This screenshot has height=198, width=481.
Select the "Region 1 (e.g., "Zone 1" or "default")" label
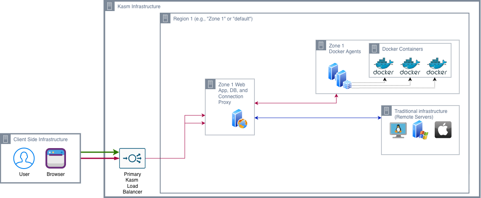click(x=213, y=19)
